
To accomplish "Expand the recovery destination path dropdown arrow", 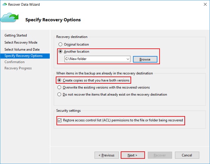I will [x=128, y=59].
